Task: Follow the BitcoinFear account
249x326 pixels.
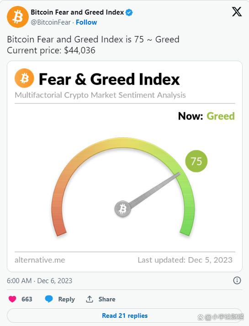Action: pyautogui.click(x=86, y=22)
